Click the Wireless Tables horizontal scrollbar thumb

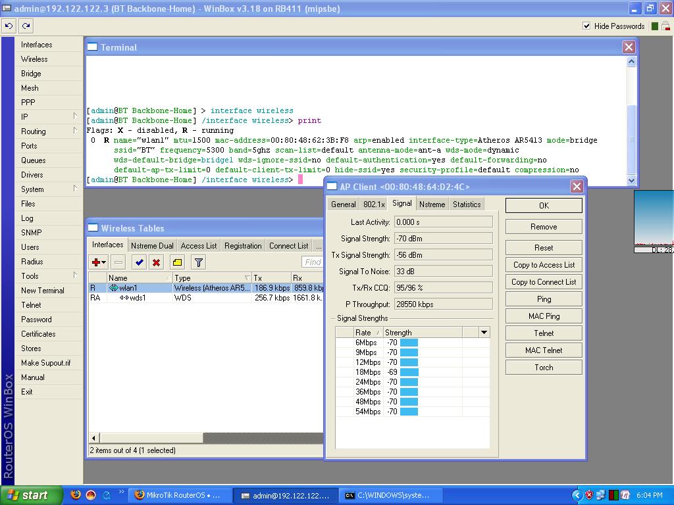(151, 438)
